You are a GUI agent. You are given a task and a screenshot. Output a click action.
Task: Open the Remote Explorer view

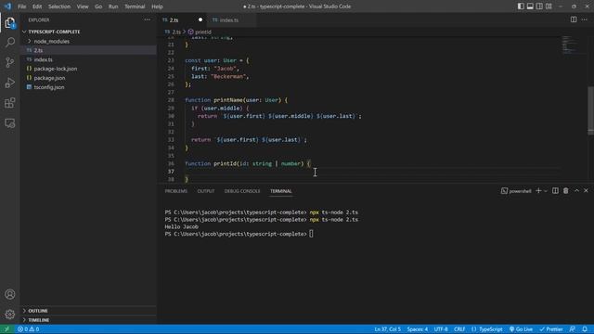(x=10, y=123)
